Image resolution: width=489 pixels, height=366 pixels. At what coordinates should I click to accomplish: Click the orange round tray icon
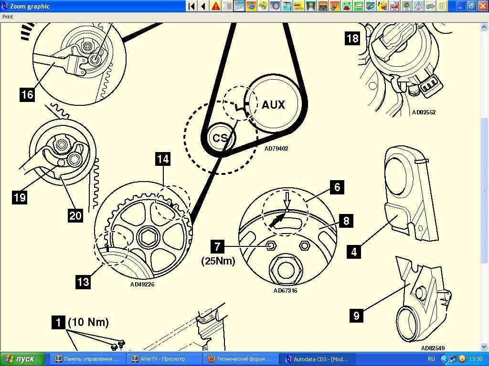(x=462, y=359)
